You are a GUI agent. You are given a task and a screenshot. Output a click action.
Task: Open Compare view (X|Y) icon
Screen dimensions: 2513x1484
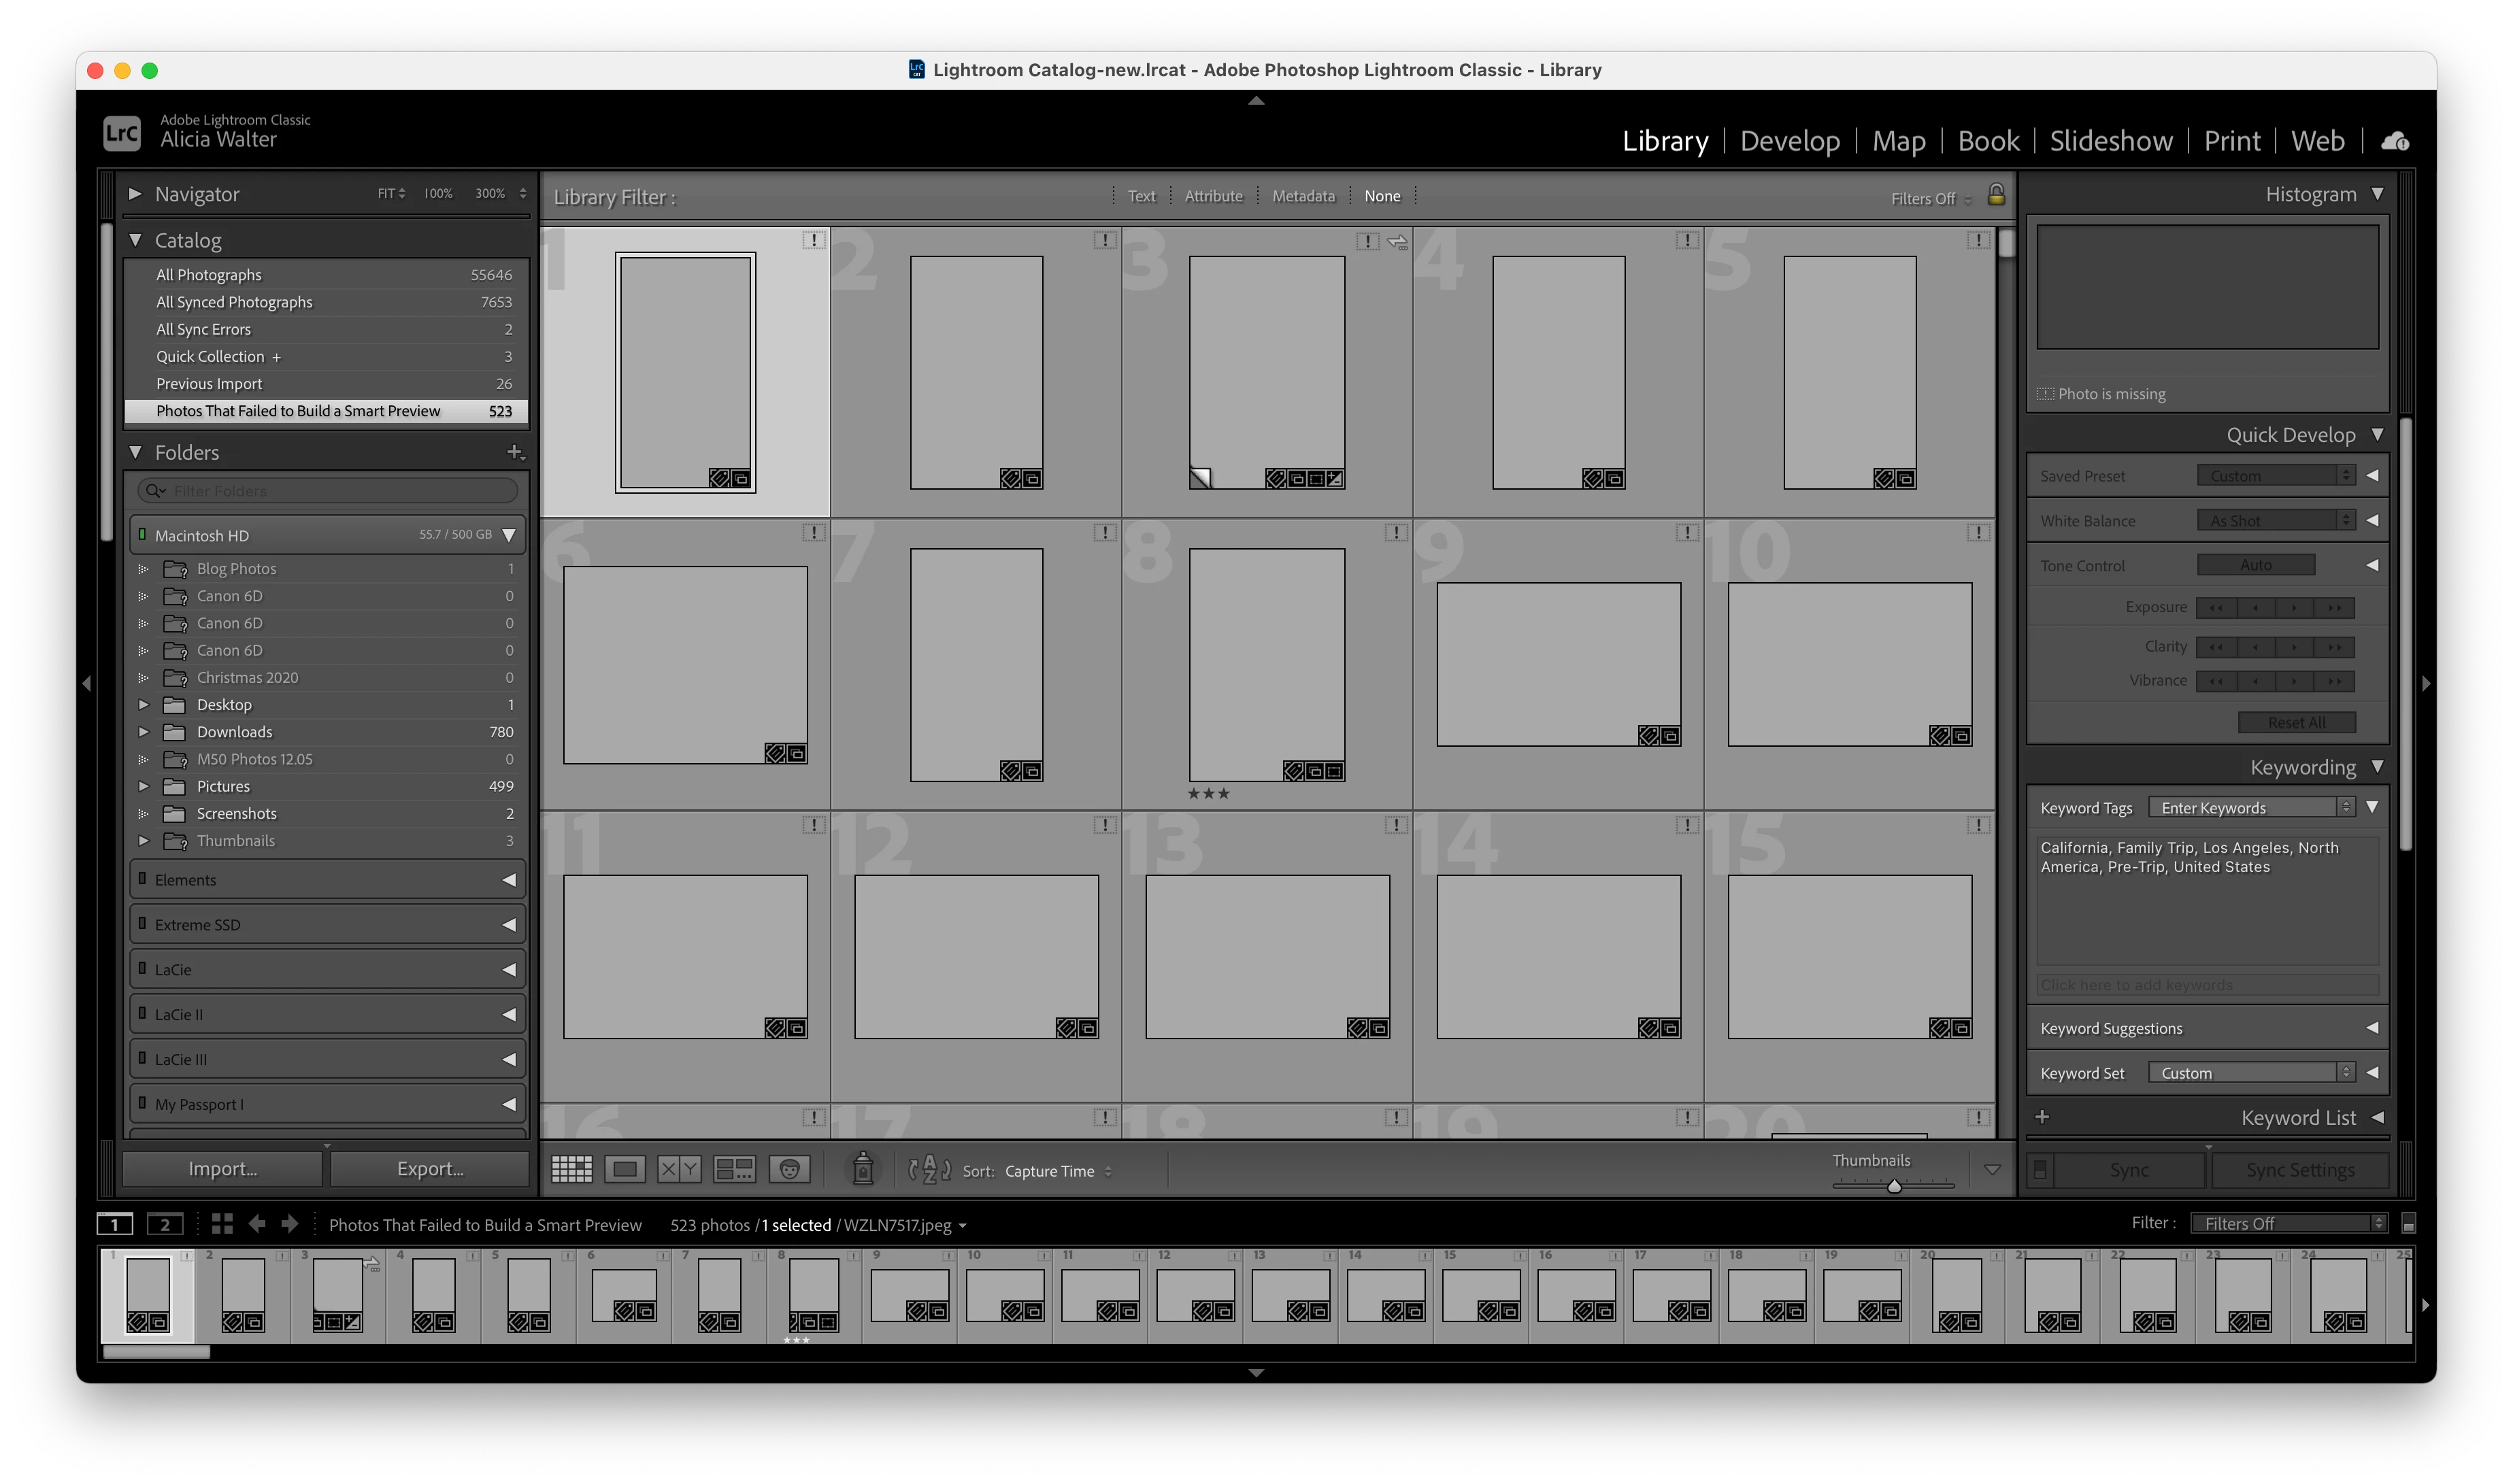click(679, 1169)
